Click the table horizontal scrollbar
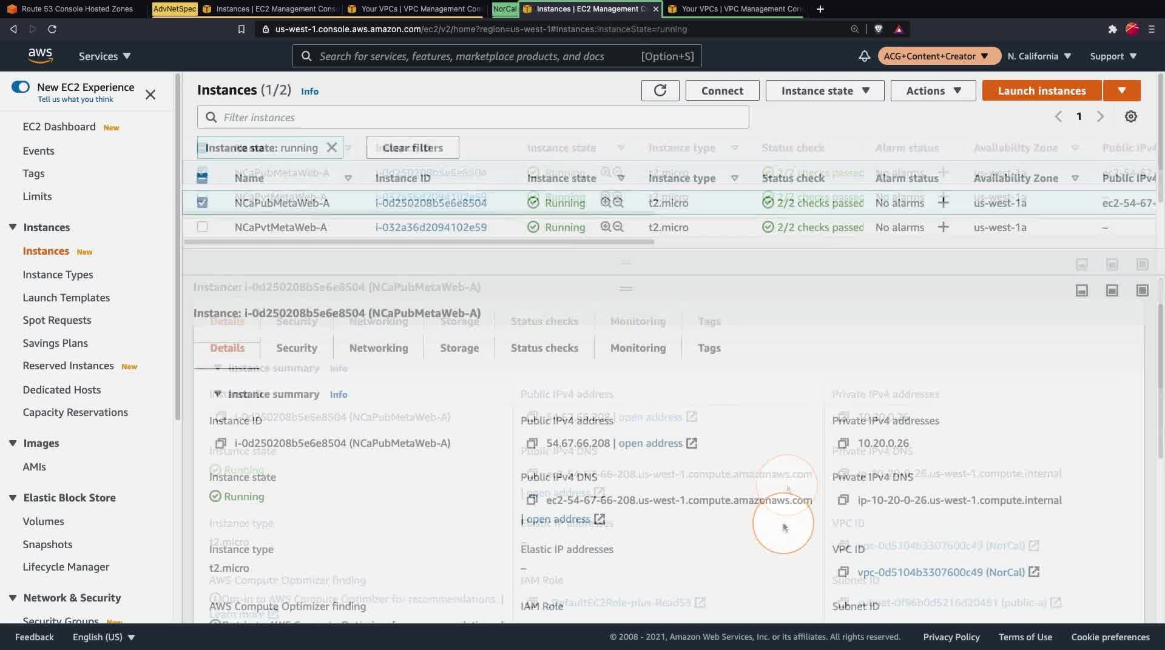 point(419,241)
